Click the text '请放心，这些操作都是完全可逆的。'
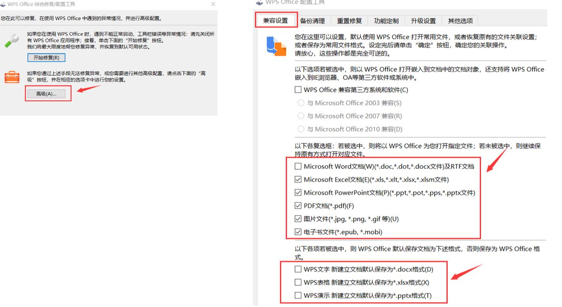The width and height of the screenshot is (562, 307). (x=342, y=54)
